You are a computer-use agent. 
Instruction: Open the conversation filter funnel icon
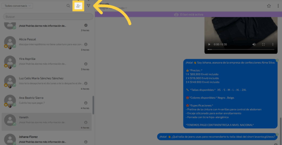[x=88, y=6]
